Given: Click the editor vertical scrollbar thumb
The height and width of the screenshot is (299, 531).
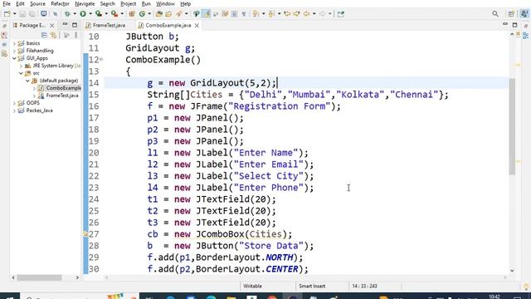Looking at the screenshot, I should (512, 126).
